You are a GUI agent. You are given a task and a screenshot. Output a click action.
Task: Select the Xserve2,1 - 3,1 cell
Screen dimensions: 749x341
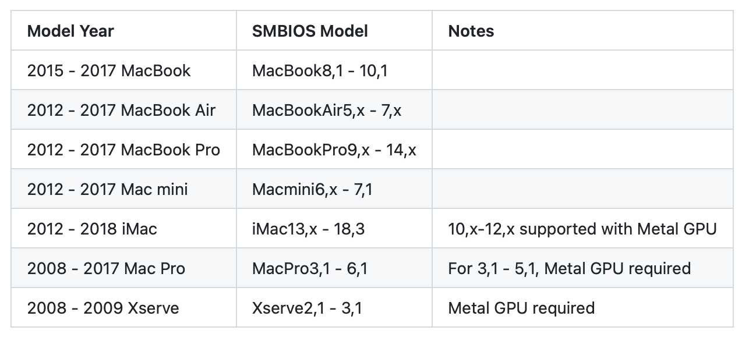tap(307, 307)
